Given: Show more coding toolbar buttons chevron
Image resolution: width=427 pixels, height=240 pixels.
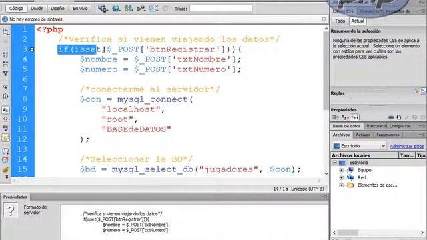Looking at the screenshot, I should (x=7, y=177).
